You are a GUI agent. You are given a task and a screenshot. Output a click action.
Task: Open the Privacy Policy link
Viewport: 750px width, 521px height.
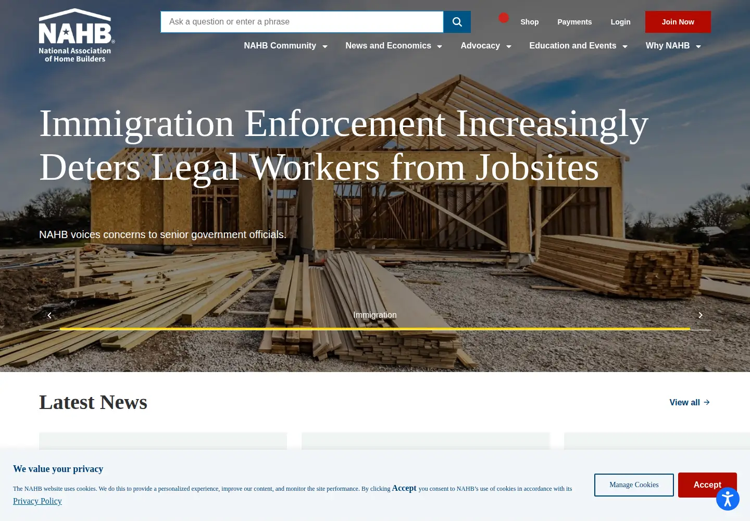click(37, 501)
